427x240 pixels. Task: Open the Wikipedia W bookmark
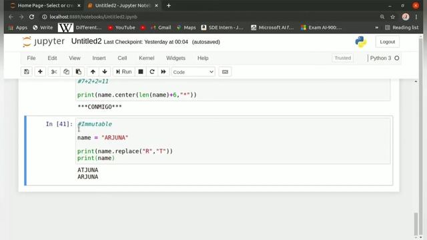[x=65, y=27]
